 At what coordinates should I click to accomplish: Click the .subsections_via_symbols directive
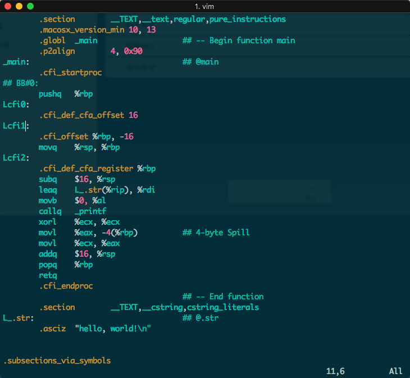[x=57, y=361]
